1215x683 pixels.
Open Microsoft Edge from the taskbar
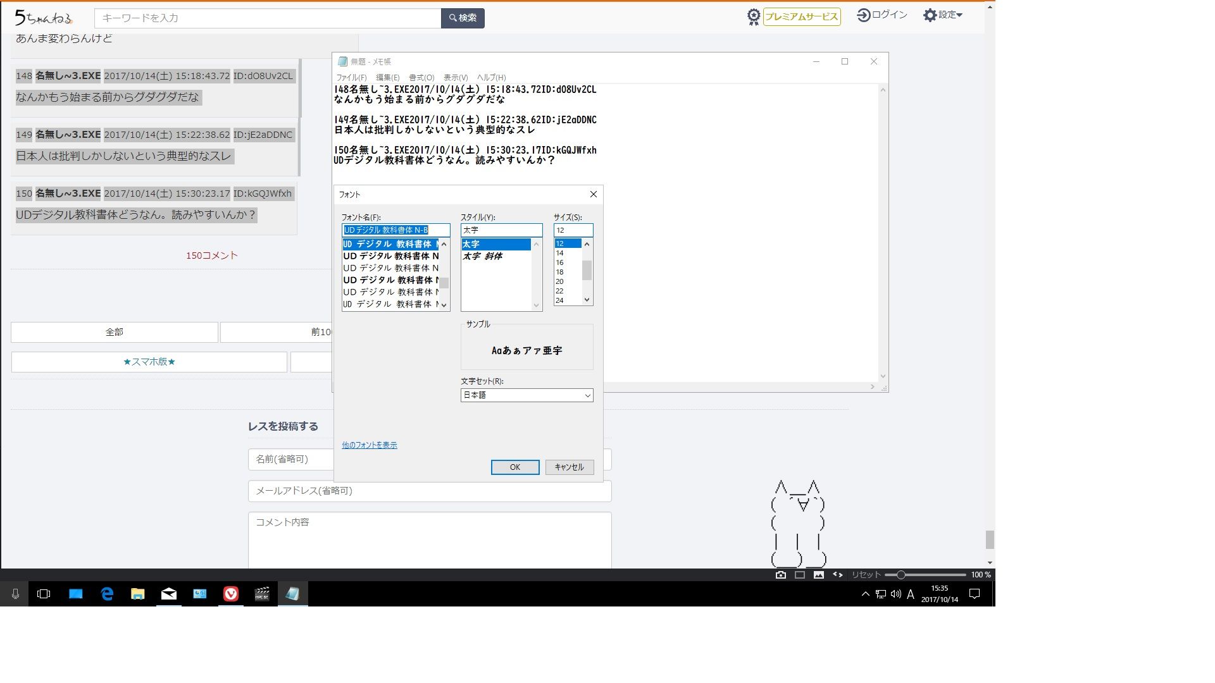tap(107, 594)
